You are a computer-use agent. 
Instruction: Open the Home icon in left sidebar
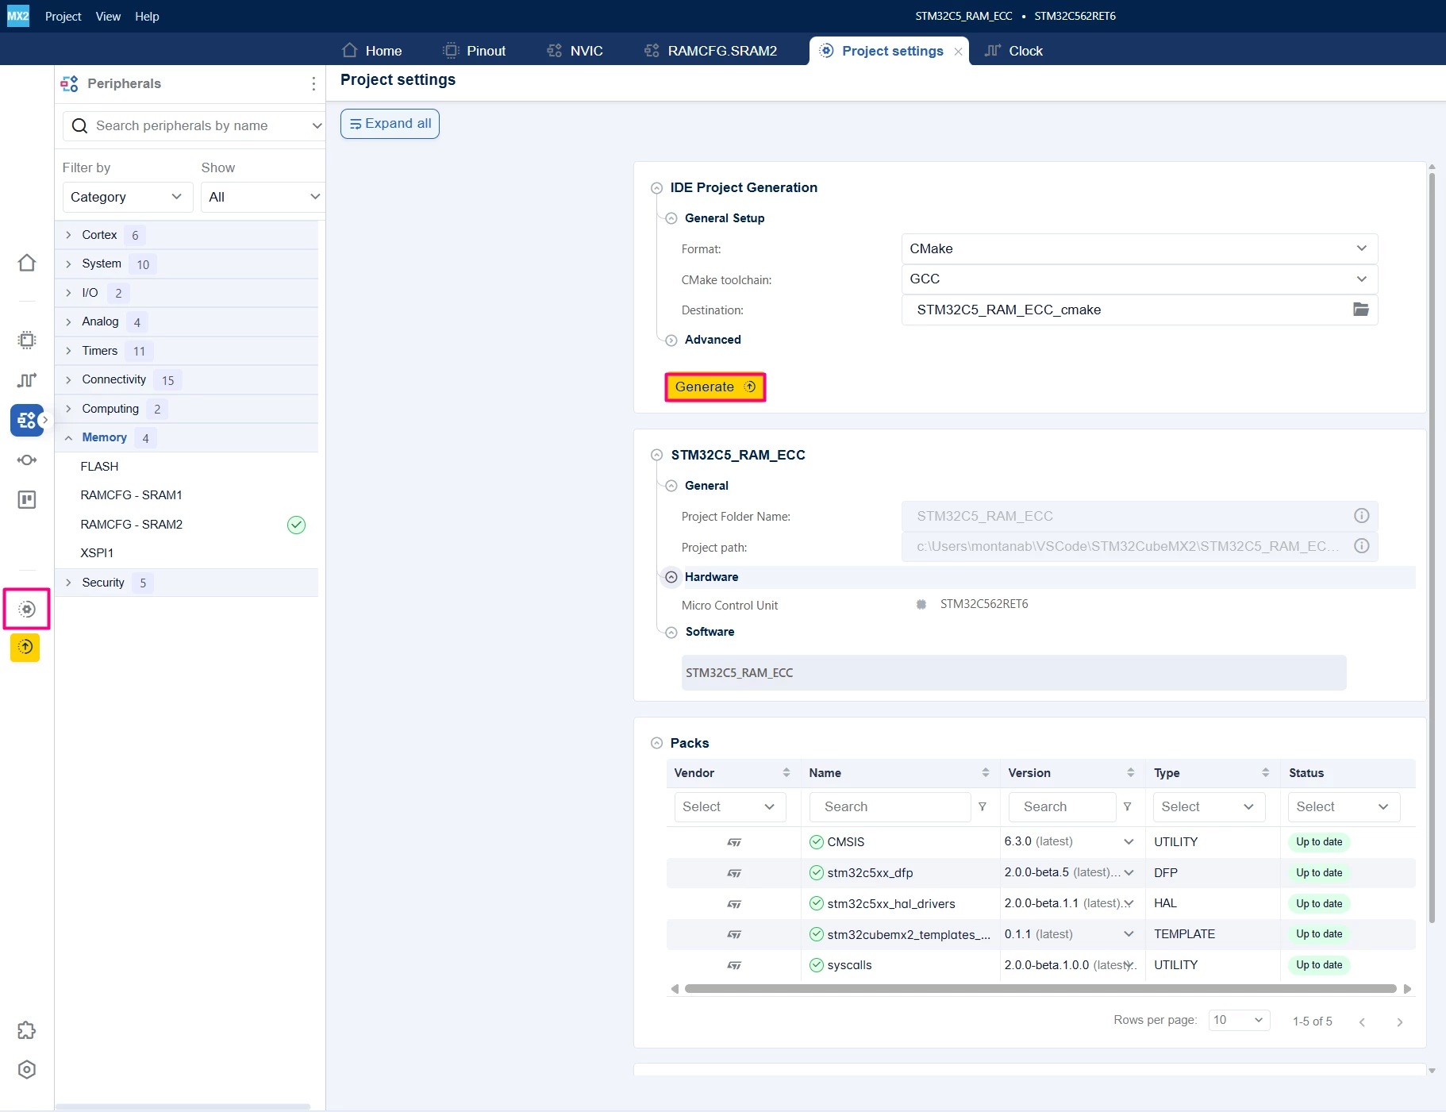[x=27, y=263]
